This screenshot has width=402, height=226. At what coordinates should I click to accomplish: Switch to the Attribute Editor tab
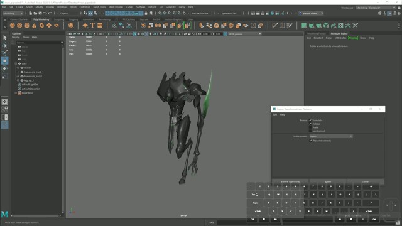point(339,33)
